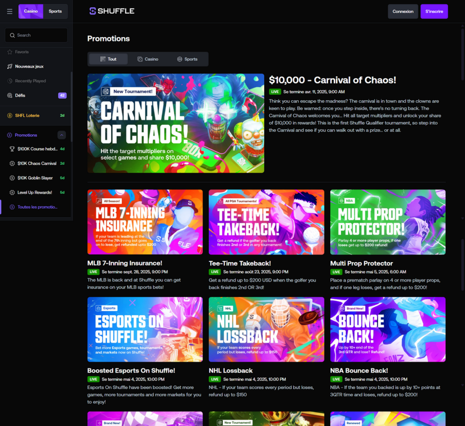
Task: Click in the Search input field
Action: pyautogui.click(x=36, y=35)
